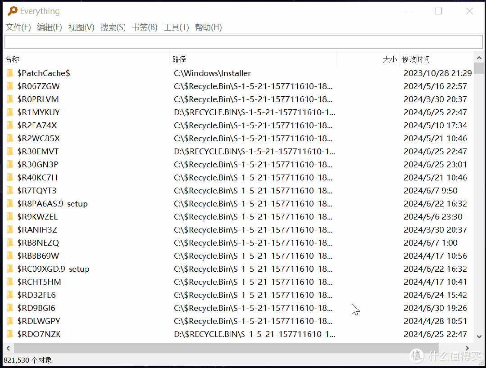
Task: Sort results by 大小 column header
Action: pos(368,59)
